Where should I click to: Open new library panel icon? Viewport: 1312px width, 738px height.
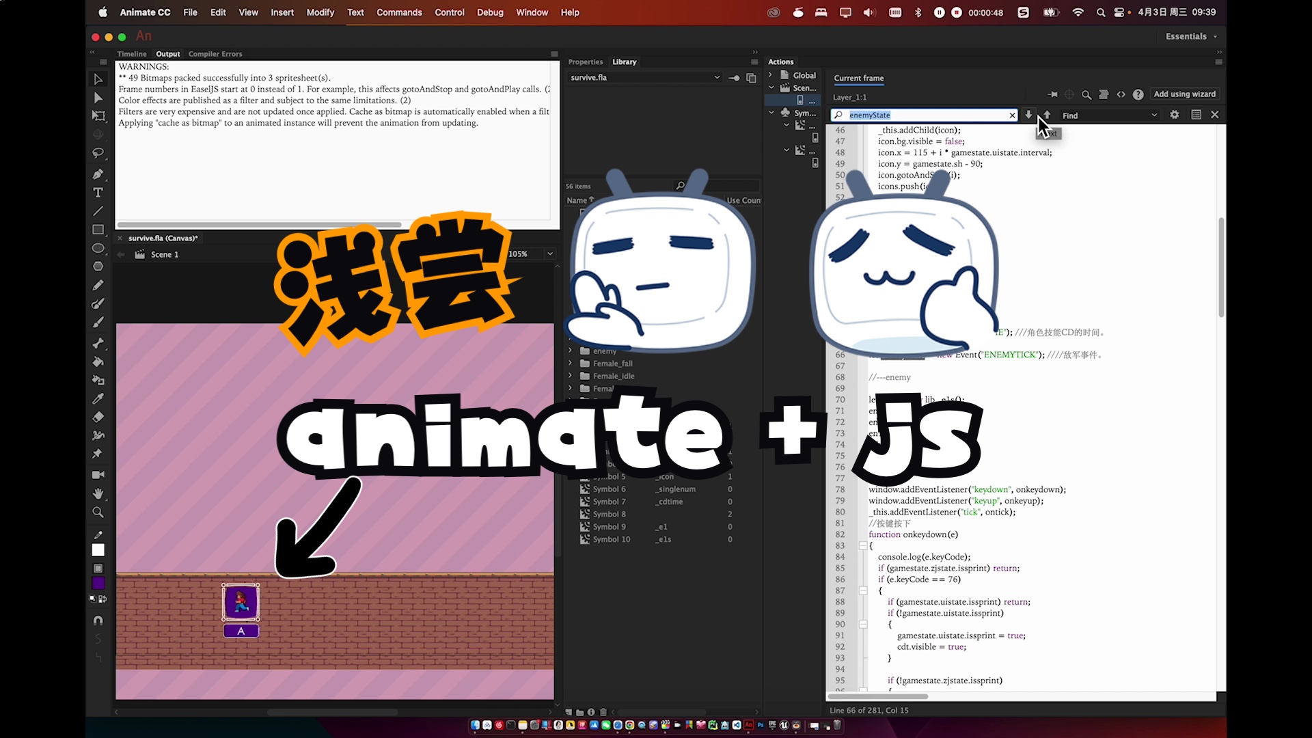751,78
